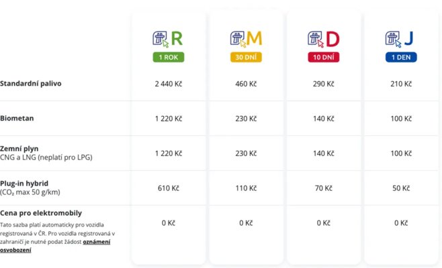Open the oznámení osvobození link
442x268 pixels.
click(x=96, y=241)
